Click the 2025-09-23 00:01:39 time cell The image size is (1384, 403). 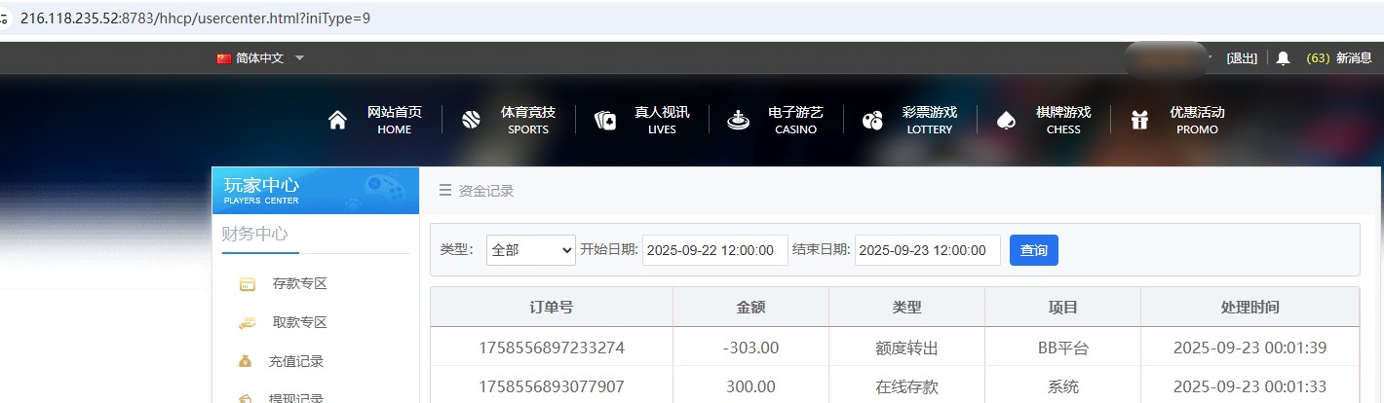tap(1249, 348)
